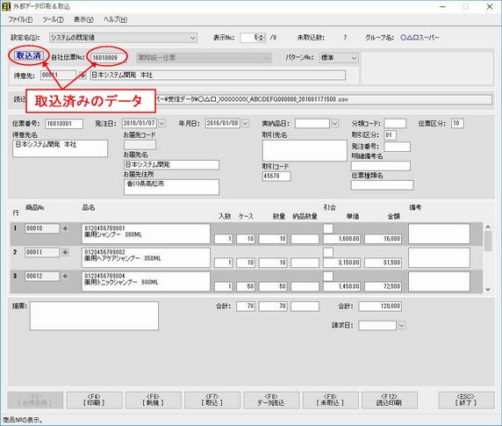The image size is (502, 426).
Task: Click the product lookup icon beside 00011
Action: coord(65,252)
